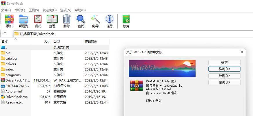Click the parent folder '..' icon
Viewport: 253px width, 116px height.
tap(3, 47)
